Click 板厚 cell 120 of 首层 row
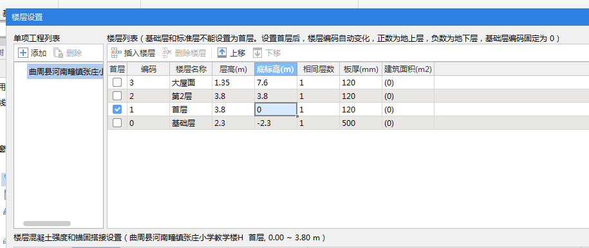 (x=361, y=109)
